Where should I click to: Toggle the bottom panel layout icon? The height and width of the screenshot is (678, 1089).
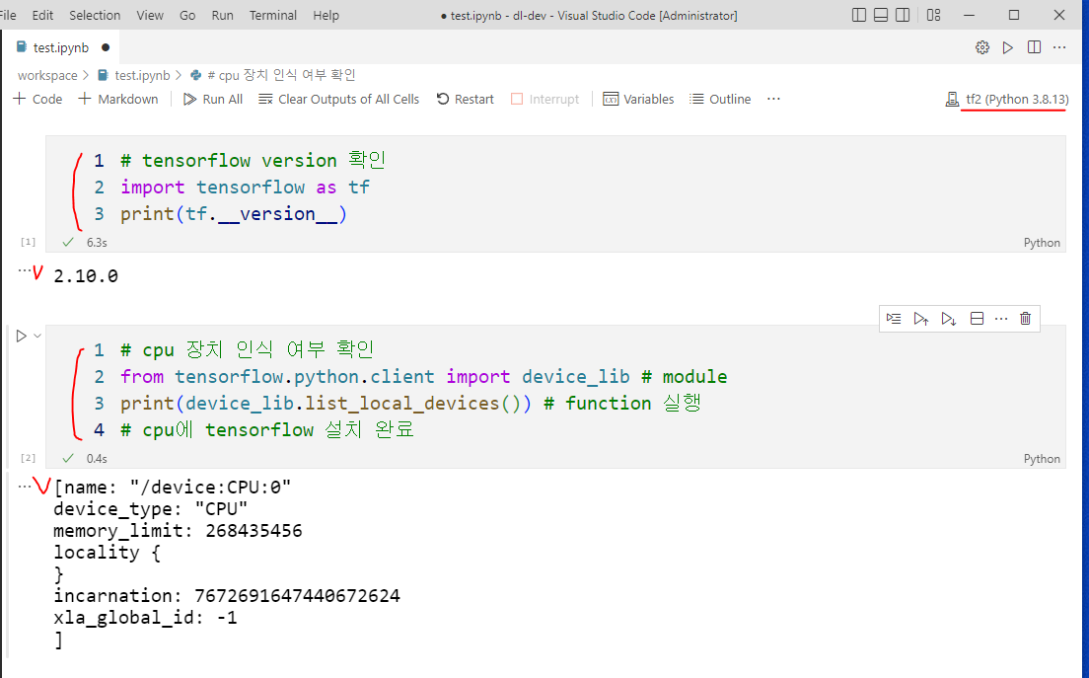tap(881, 15)
